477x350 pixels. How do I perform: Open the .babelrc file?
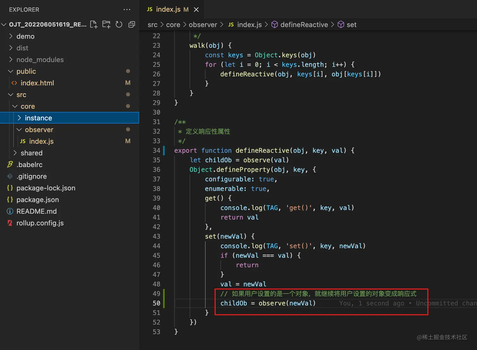coord(69,164)
